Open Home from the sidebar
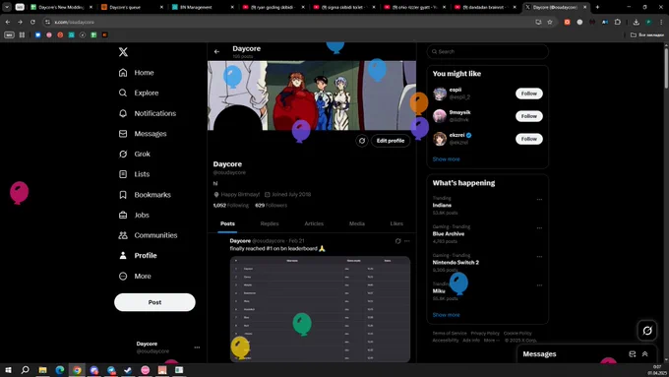The height and width of the screenshot is (377, 669). (137, 73)
